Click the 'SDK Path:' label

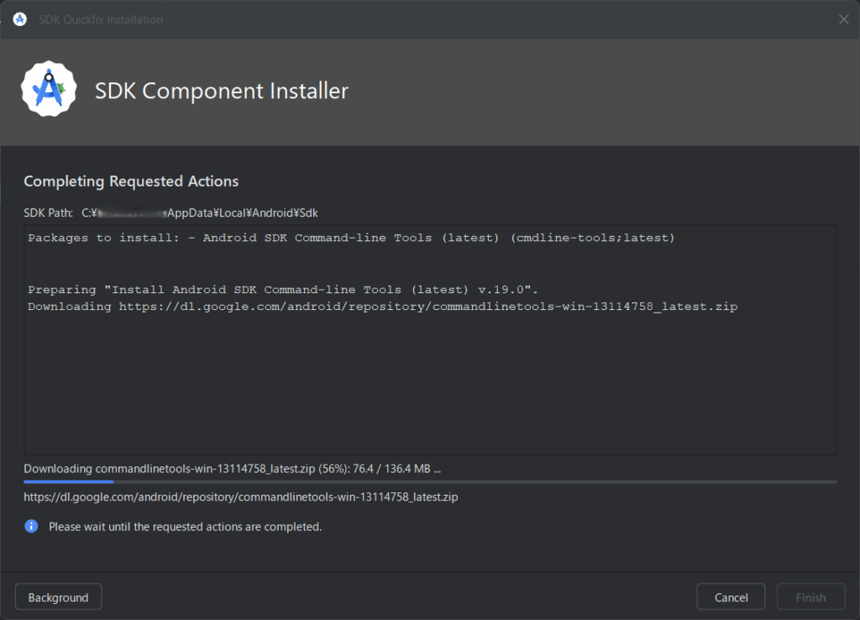click(x=48, y=213)
